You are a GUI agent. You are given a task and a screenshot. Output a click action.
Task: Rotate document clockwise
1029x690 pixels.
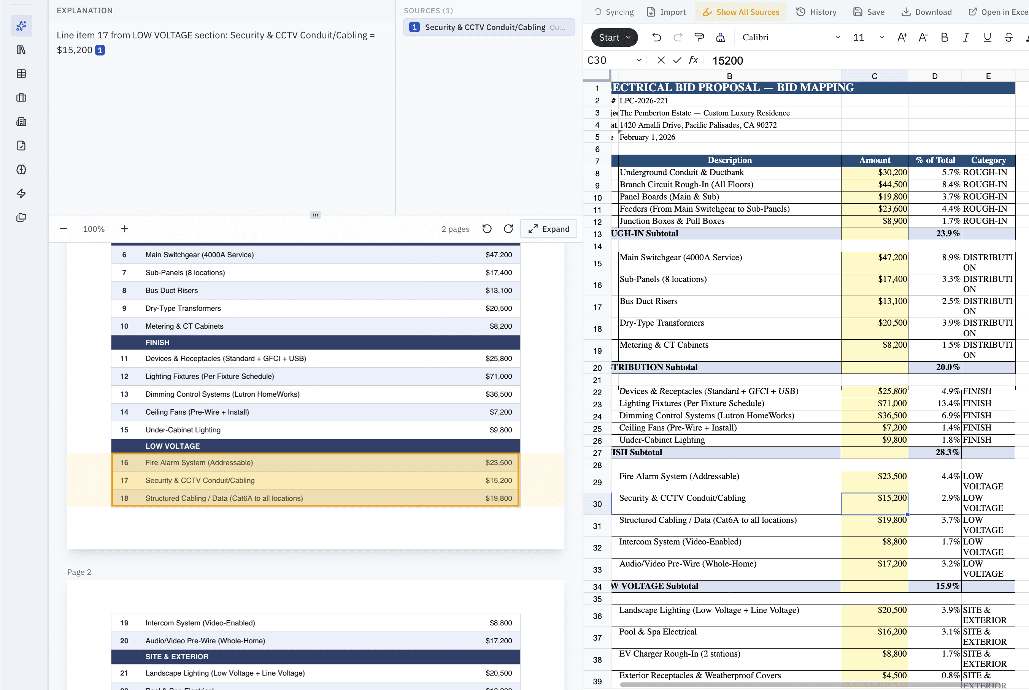tap(508, 229)
